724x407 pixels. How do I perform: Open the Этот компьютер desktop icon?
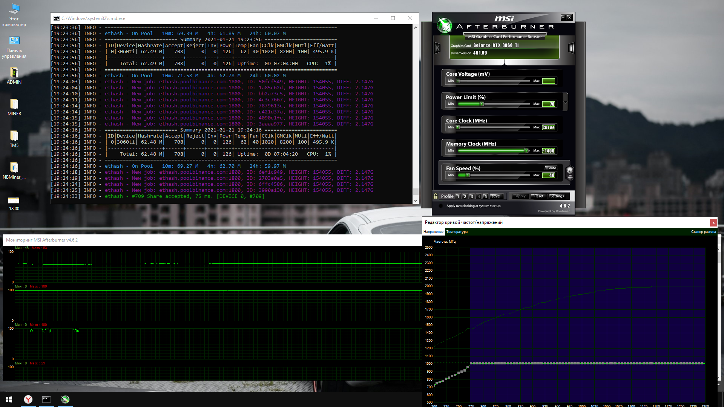coord(14,15)
